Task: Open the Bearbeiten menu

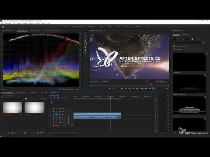Action: (x=8, y=23)
